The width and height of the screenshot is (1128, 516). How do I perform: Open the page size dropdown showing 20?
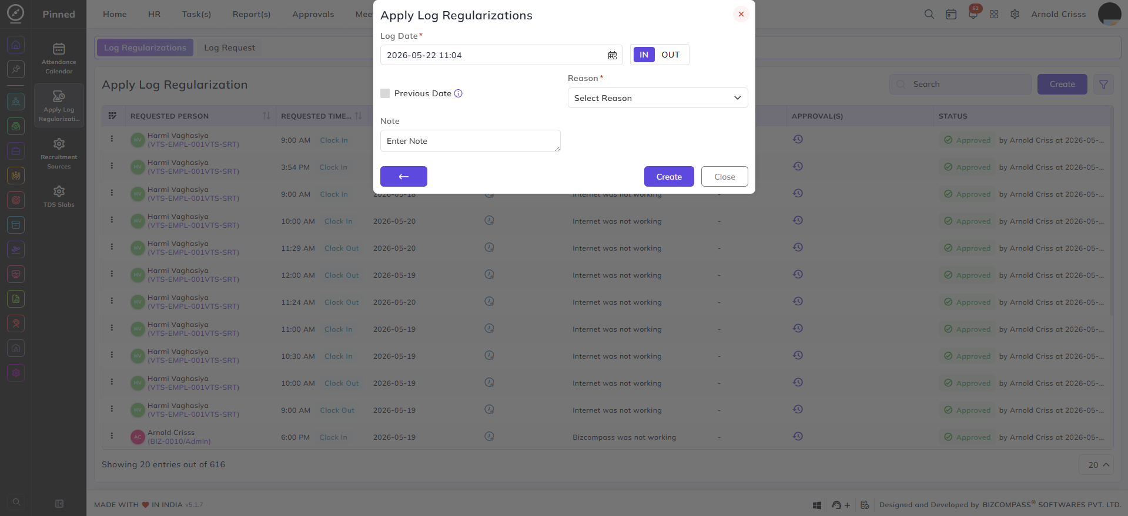(1097, 465)
